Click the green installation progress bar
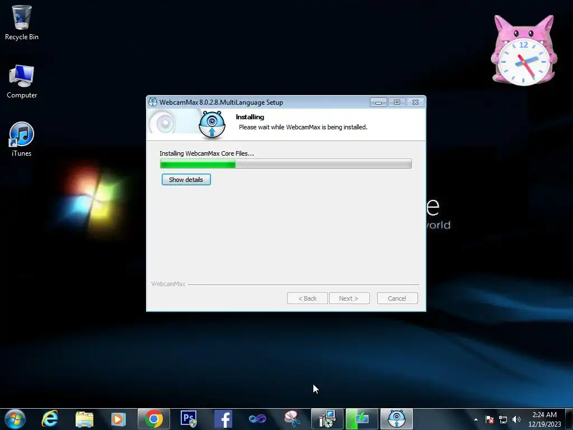The image size is (573, 430). coord(286,164)
